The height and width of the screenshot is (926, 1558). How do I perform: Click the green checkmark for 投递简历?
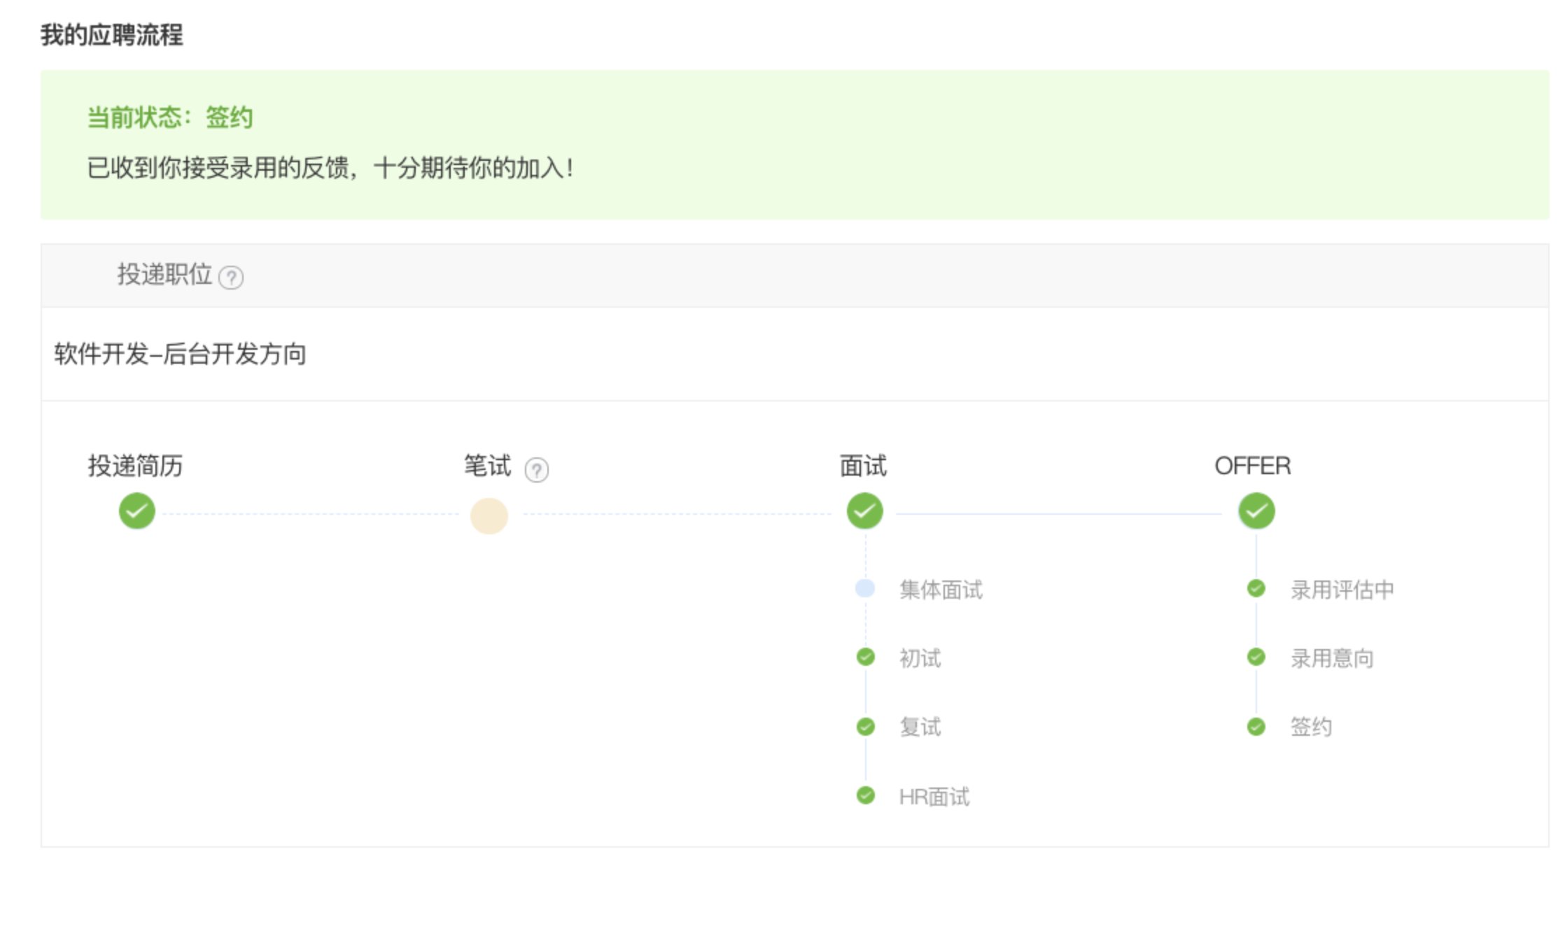pyautogui.click(x=137, y=511)
